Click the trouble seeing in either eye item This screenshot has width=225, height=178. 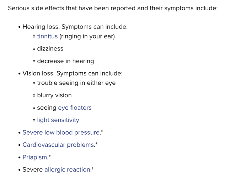pyautogui.click(x=76, y=83)
